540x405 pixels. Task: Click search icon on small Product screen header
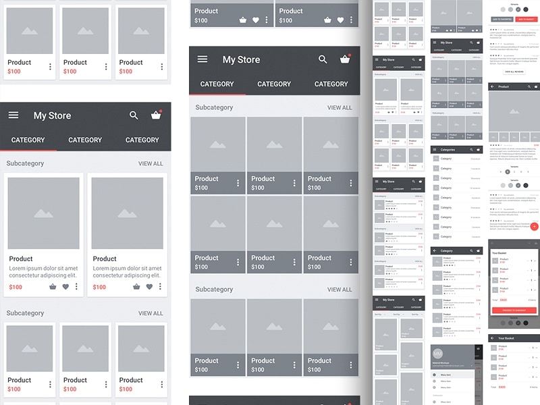click(529, 86)
